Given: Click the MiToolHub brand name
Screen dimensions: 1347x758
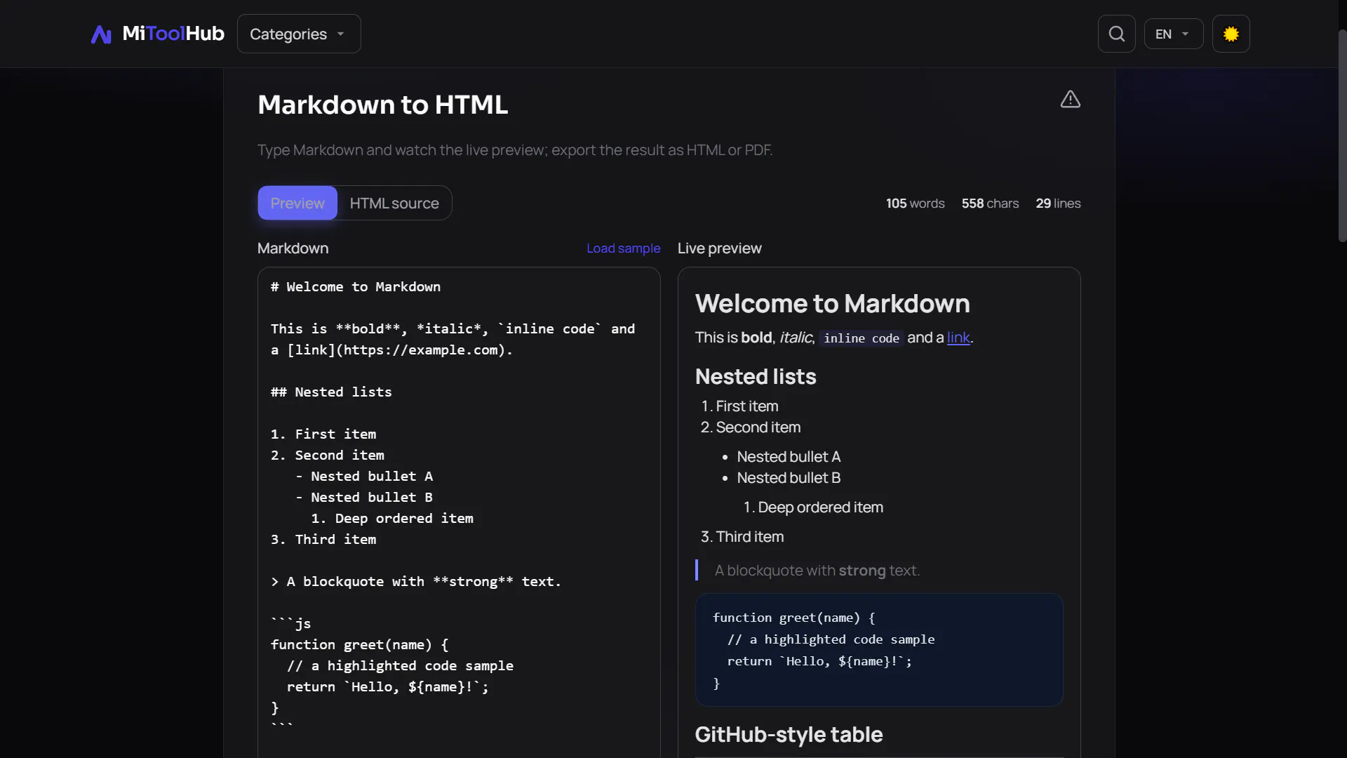Looking at the screenshot, I should click(173, 34).
